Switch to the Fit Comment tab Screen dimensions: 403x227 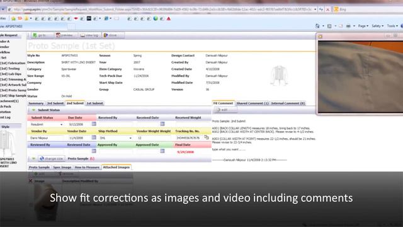pos(223,103)
